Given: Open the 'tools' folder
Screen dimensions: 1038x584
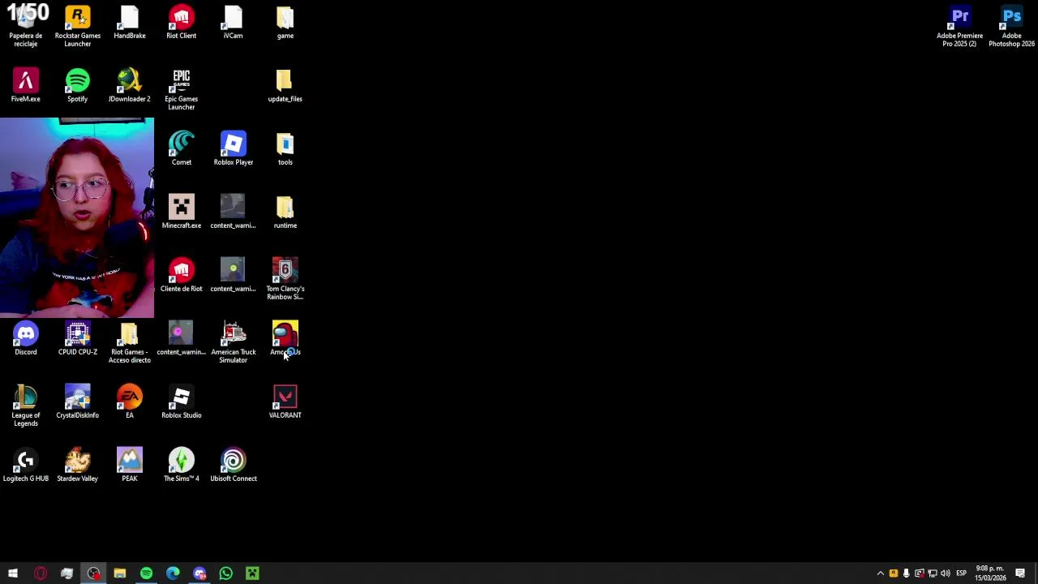Looking at the screenshot, I should (285, 149).
